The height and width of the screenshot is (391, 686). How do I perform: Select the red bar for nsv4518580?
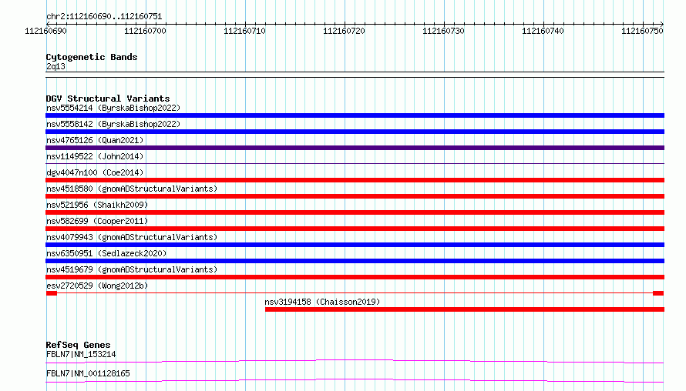[x=355, y=196]
